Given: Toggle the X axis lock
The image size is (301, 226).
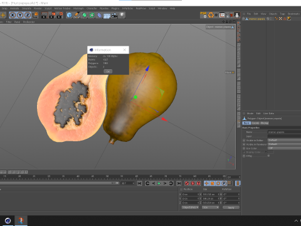Looking at the screenshot, I should 13,15.
